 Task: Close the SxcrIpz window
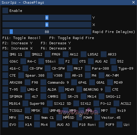[x=134, y=2]
